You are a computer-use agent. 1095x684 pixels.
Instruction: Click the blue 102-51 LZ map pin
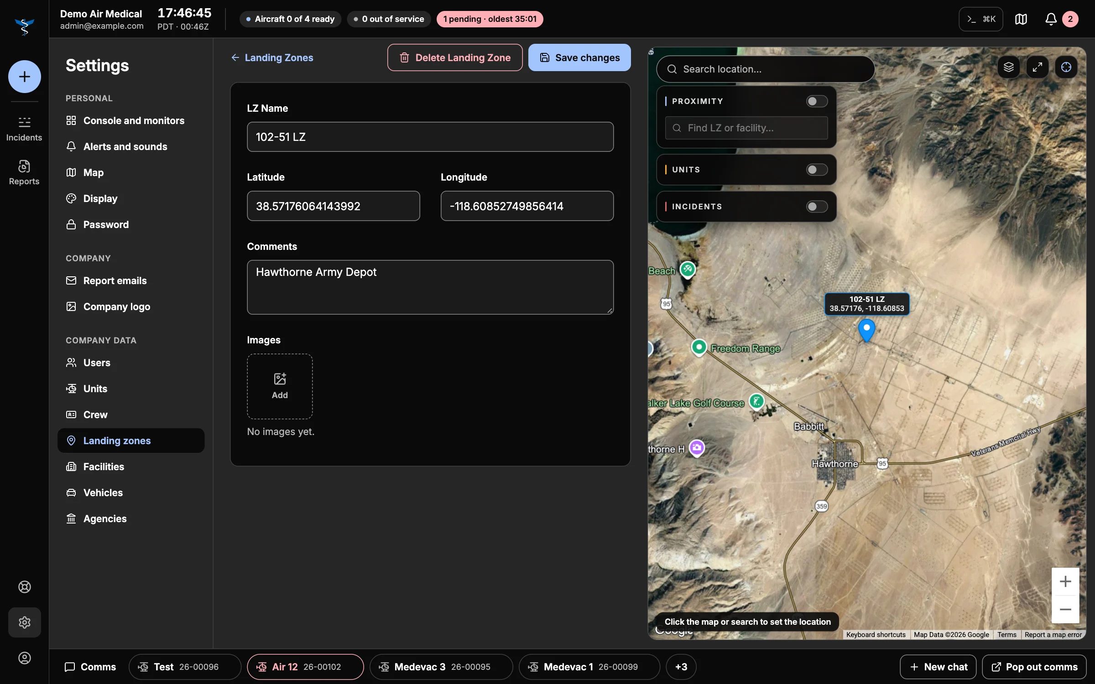[x=866, y=330]
